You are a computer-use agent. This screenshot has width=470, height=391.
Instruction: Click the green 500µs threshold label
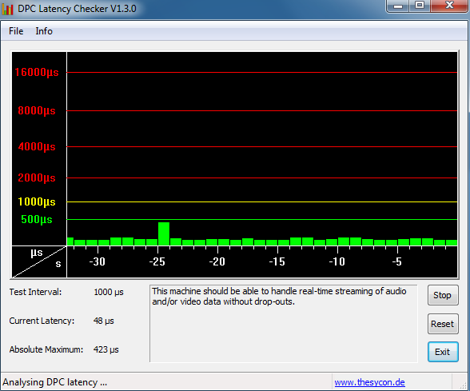point(37,219)
